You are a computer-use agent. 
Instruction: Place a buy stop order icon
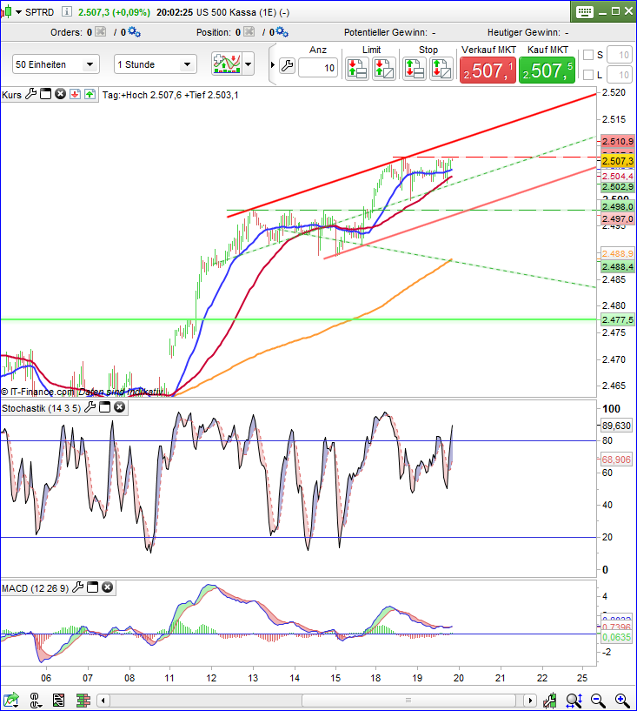(414, 69)
